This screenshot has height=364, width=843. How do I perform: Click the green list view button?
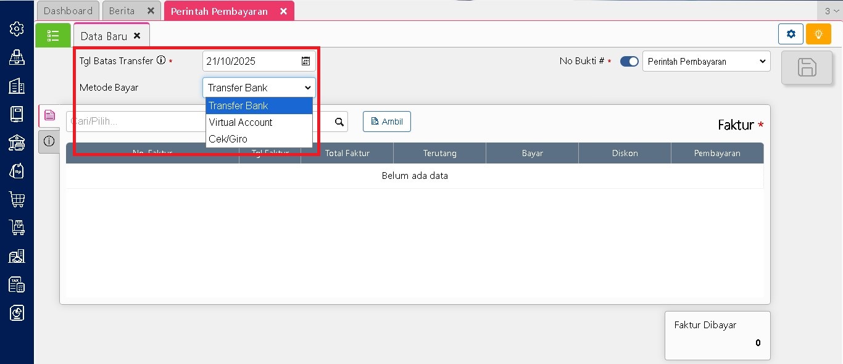[x=53, y=35]
